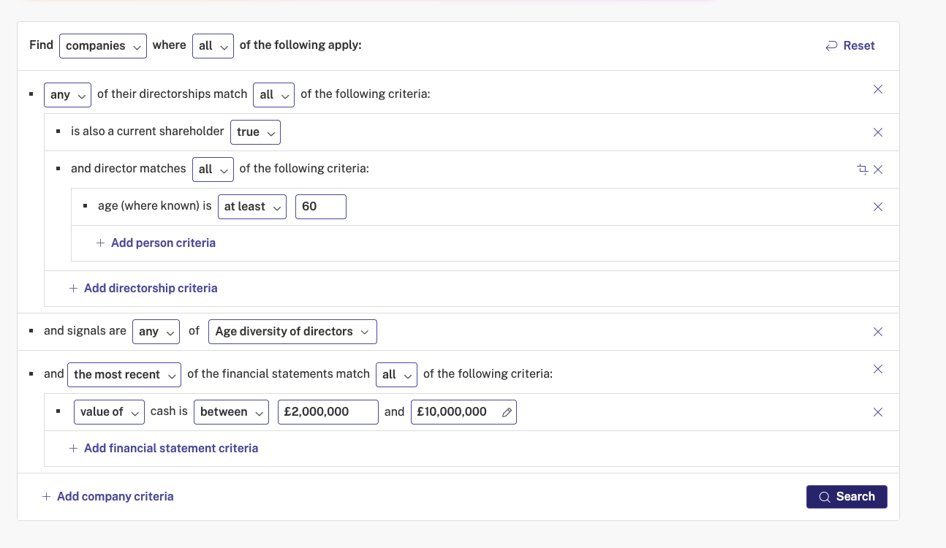This screenshot has height=548, width=946.
Task: Click the Reset link
Action: pyautogui.click(x=850, y=46)
